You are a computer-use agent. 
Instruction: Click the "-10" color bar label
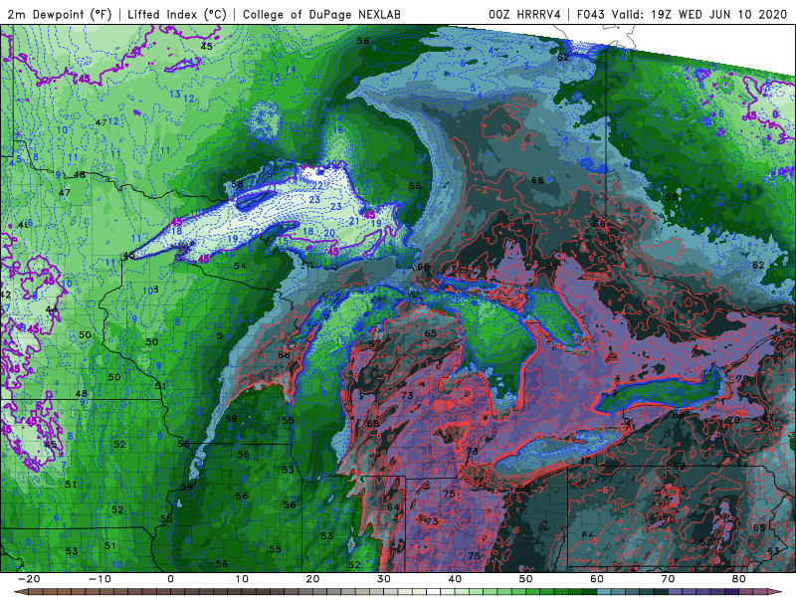point(99,579)
